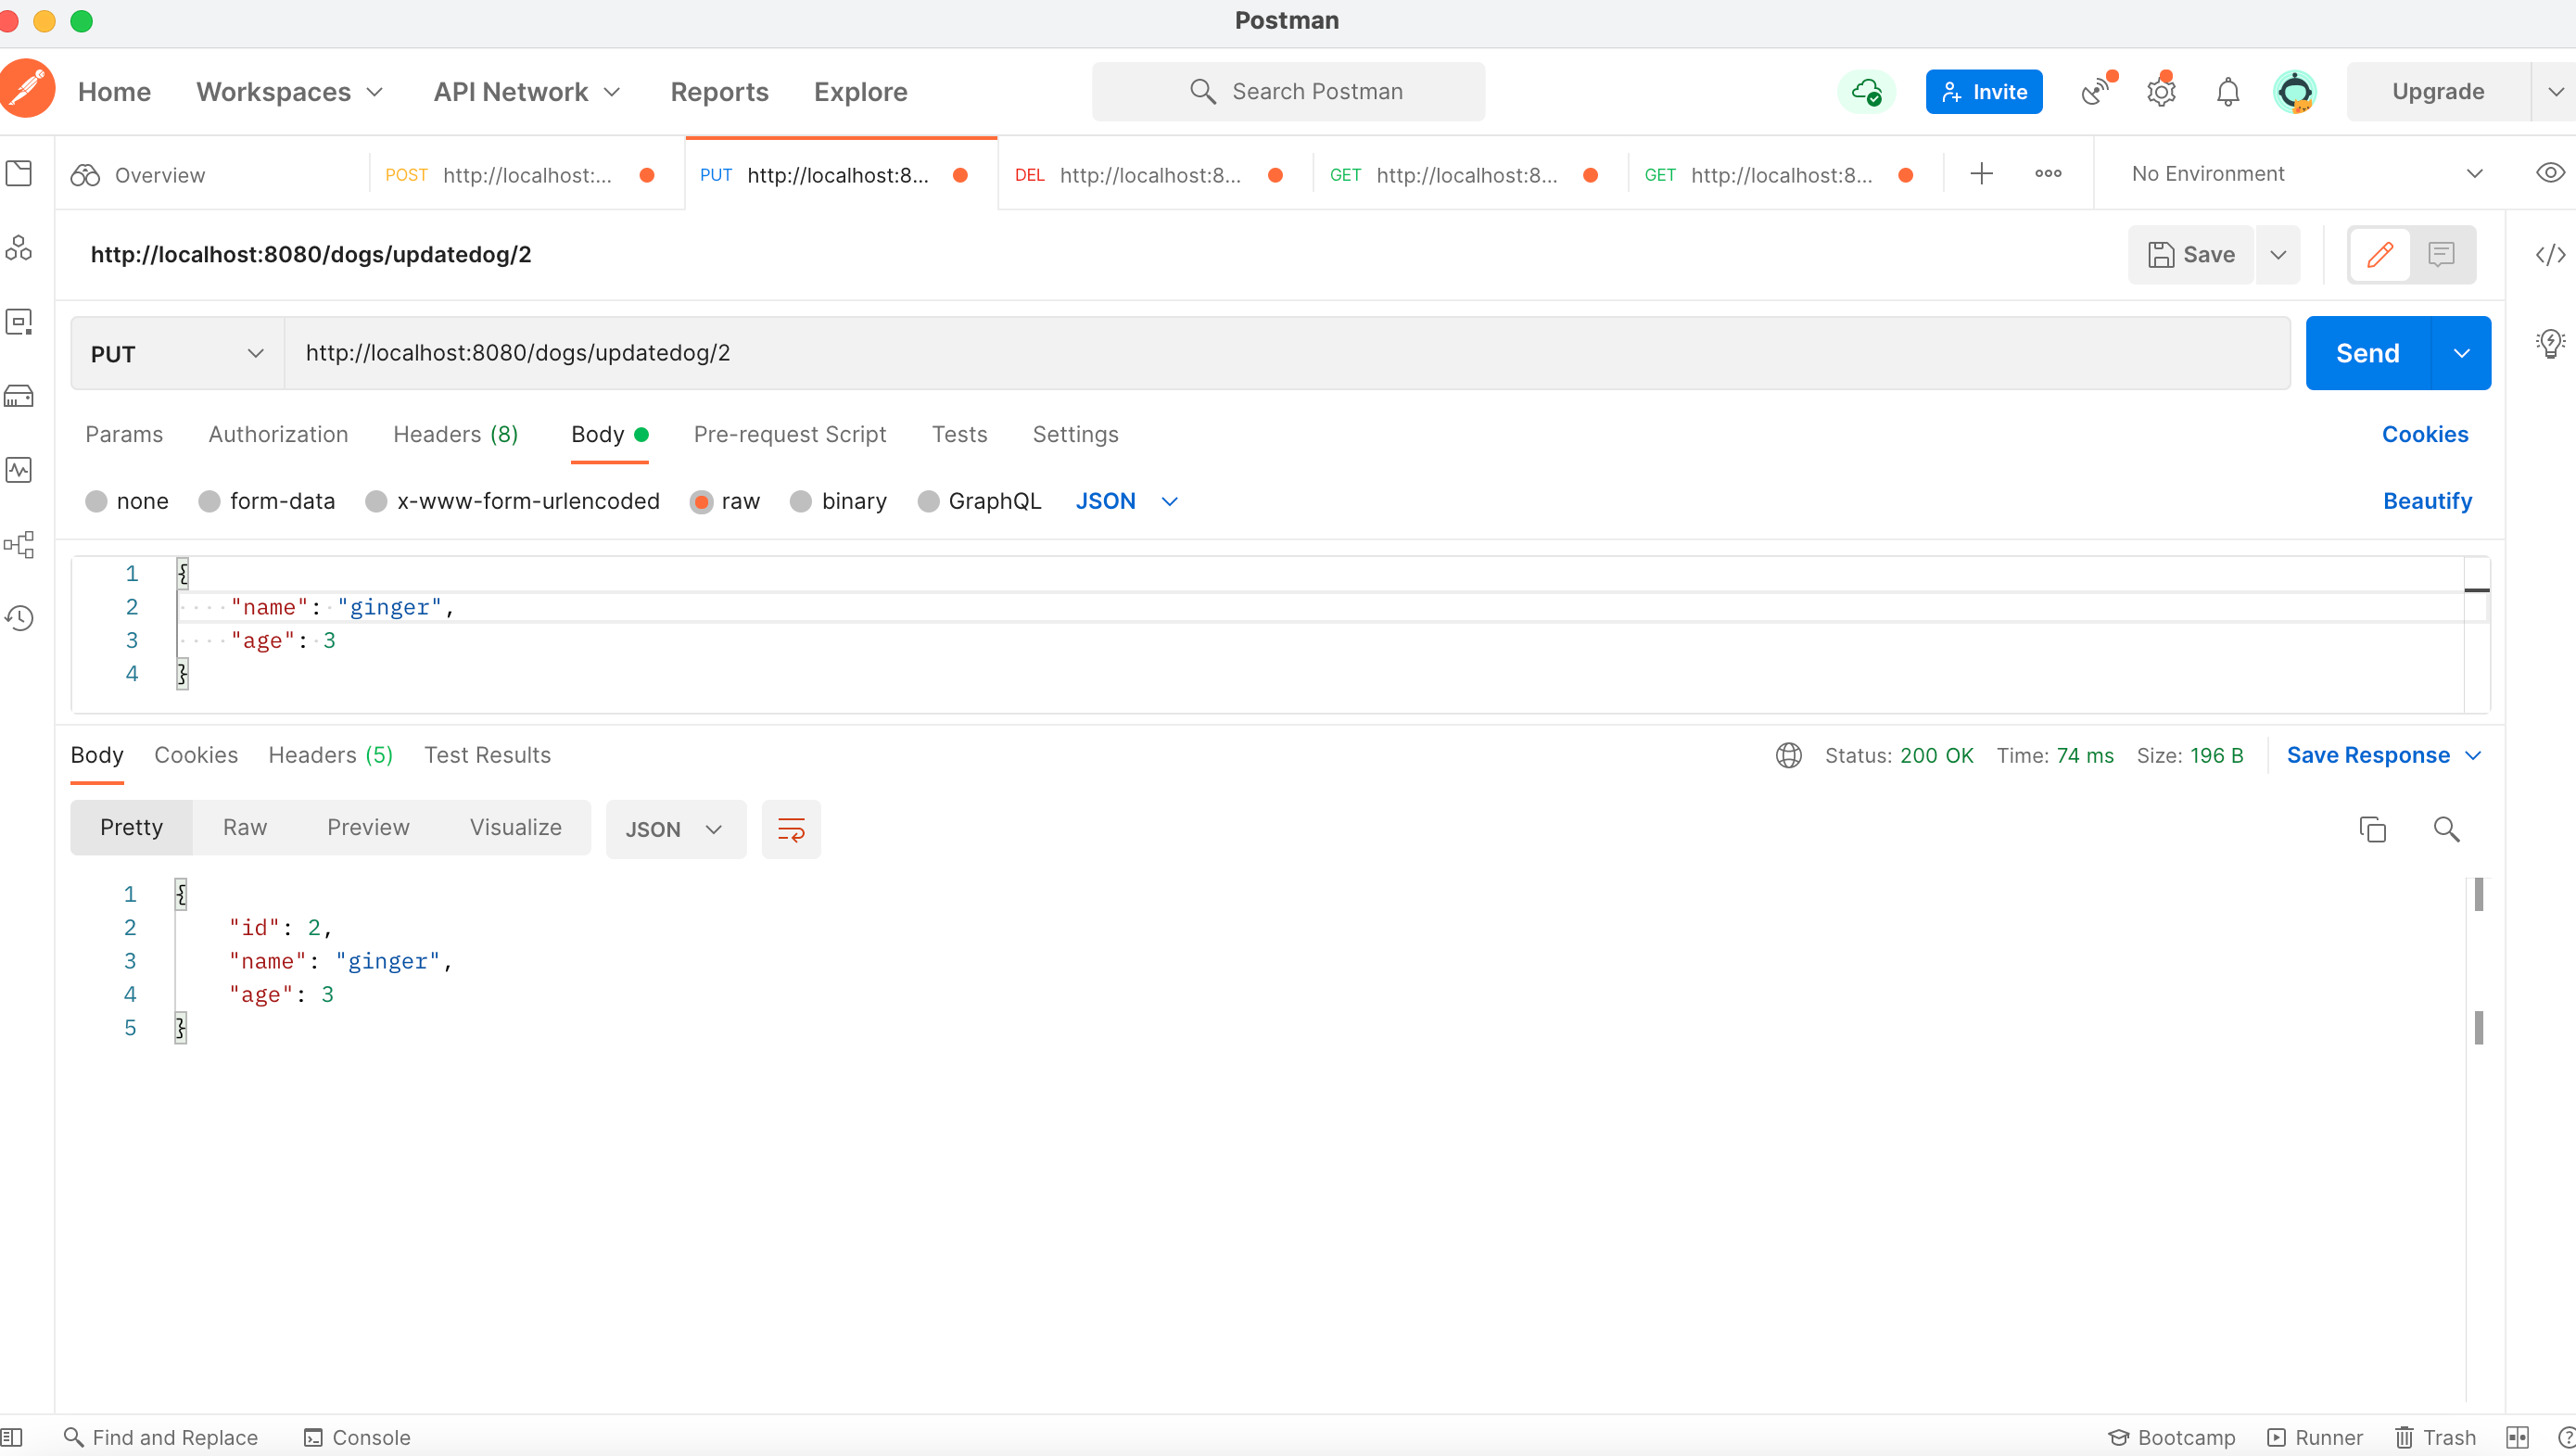
Task: Open the code snippet generator
Action: coord(2549,254)
